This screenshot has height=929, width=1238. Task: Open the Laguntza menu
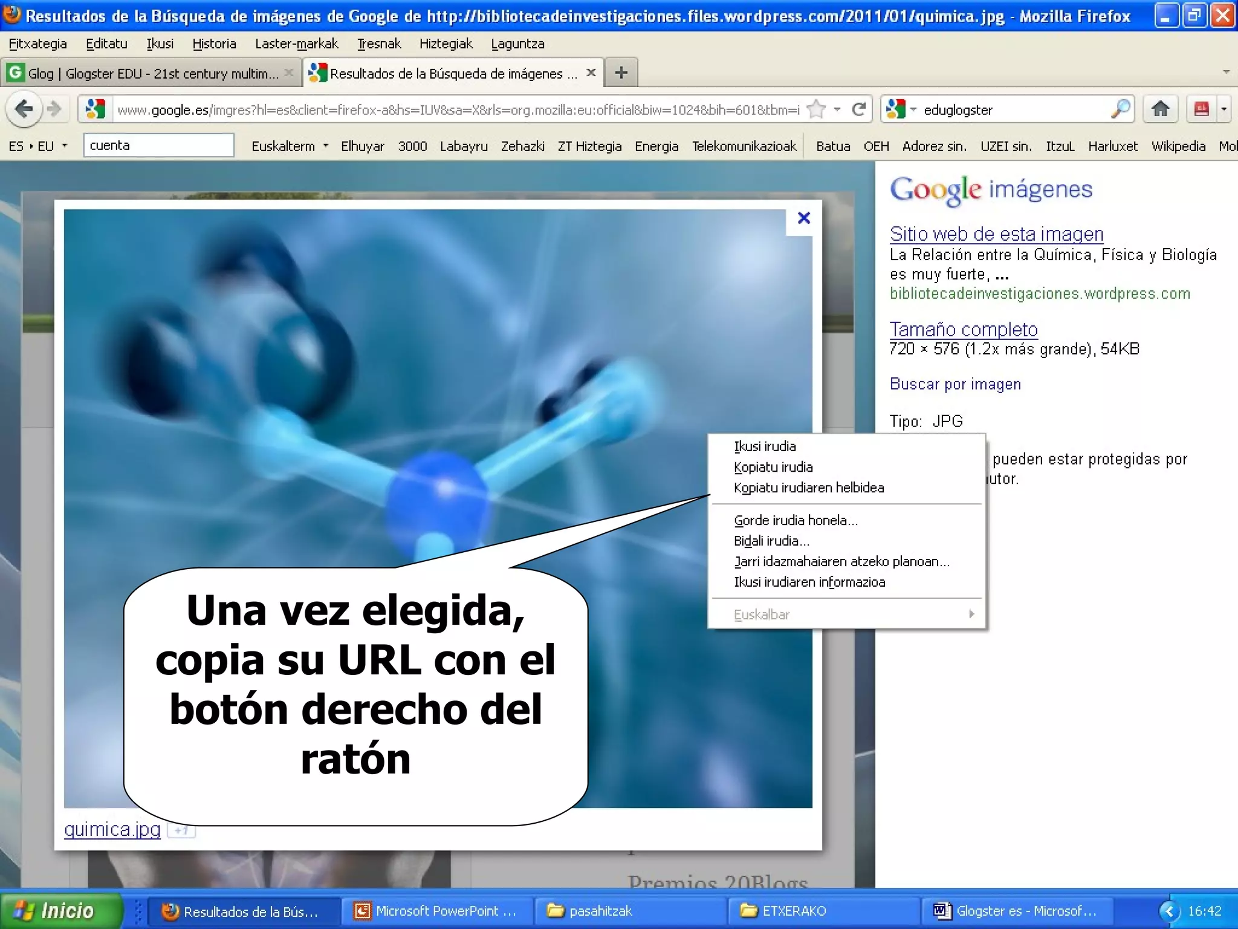pyautogui.click(x=517, y=44)
